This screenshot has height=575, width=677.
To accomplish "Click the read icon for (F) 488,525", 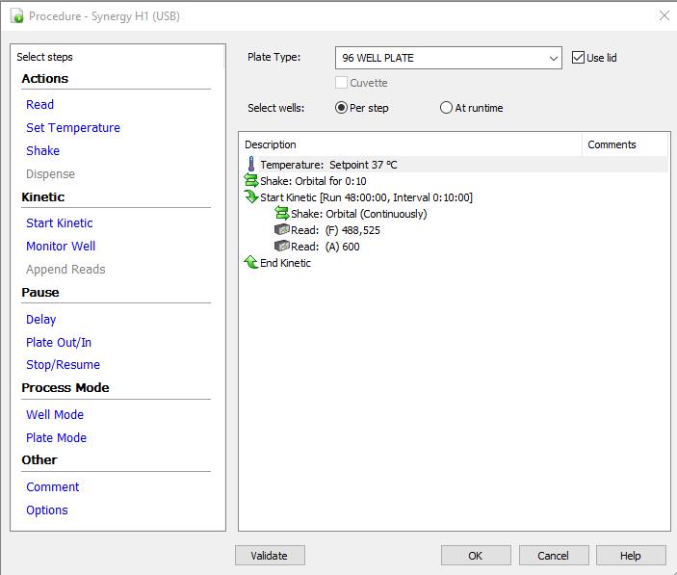I will coord(282,229).
